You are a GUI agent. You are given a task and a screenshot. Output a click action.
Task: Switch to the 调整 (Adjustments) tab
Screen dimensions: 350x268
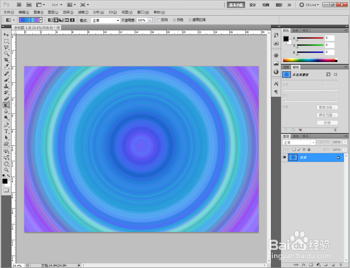(x=286, y=67)
